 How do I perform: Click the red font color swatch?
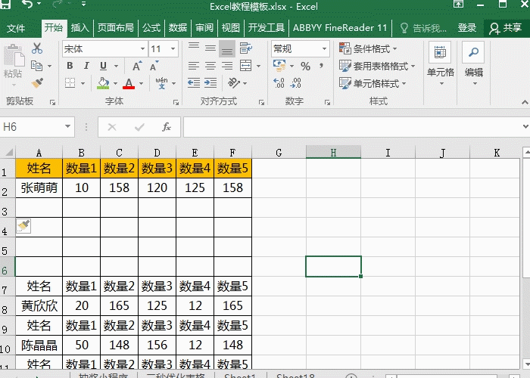click(x=129, y=83)
